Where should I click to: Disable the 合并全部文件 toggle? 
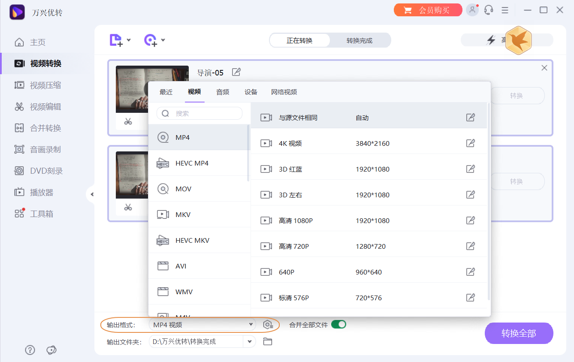coord(338,325)
